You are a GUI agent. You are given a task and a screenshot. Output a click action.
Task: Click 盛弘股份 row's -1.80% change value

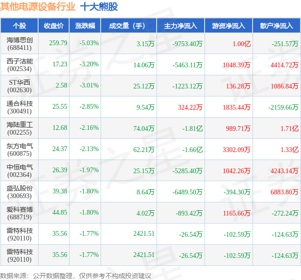tap(89, 191)
